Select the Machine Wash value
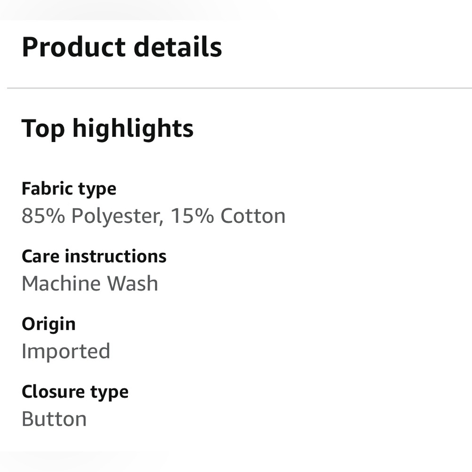The width and height of the screenshot is (472, 472). coord(90,284)
